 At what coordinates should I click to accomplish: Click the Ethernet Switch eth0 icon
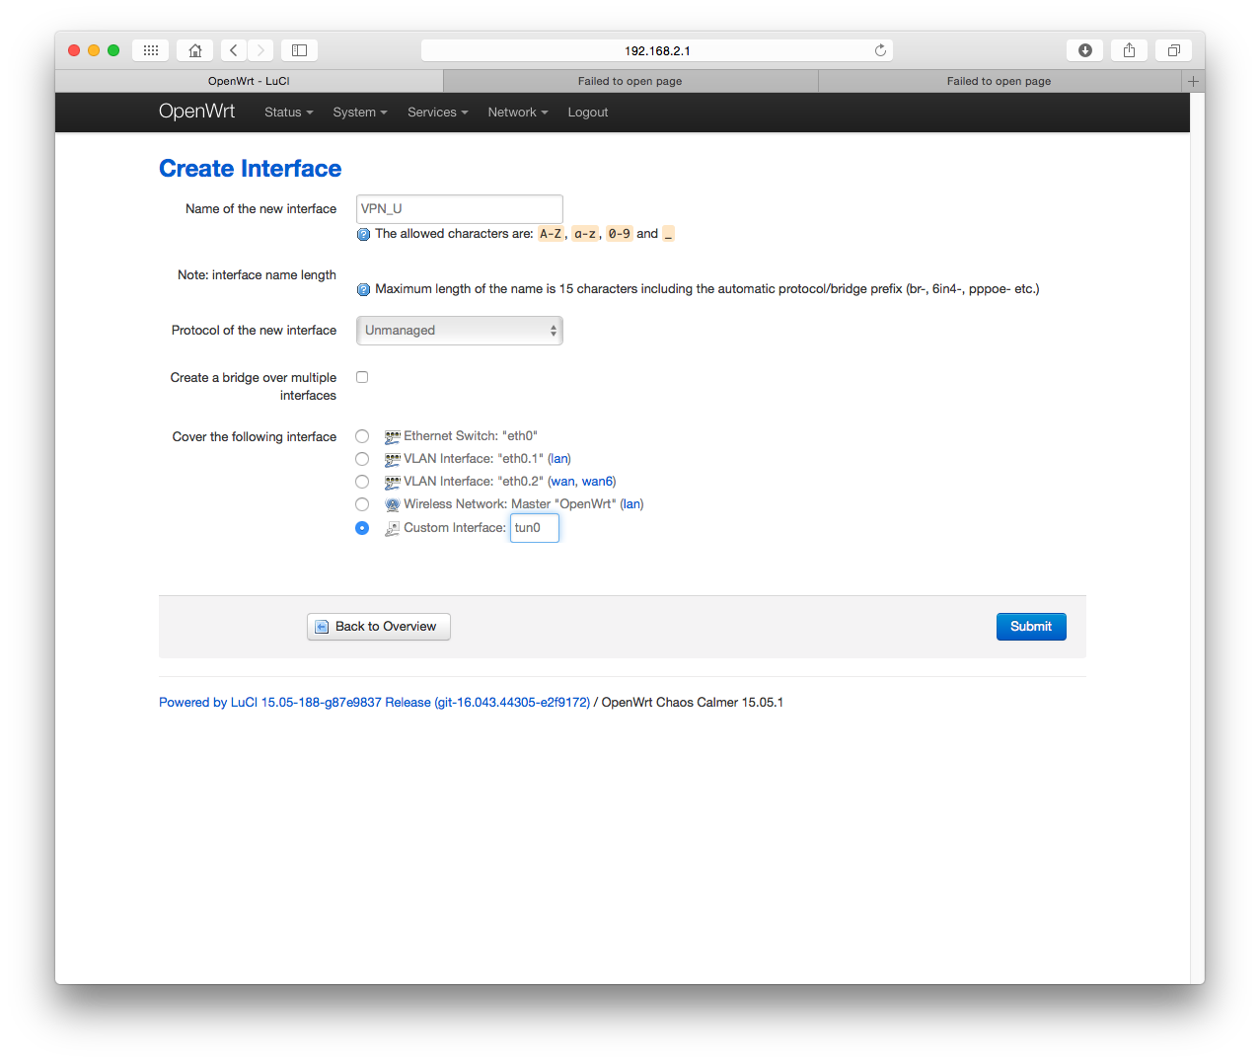393,436
